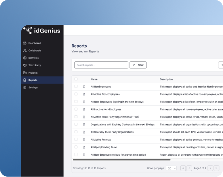Open All Users by Third-Party Organizations report

[x=112, y=132]
